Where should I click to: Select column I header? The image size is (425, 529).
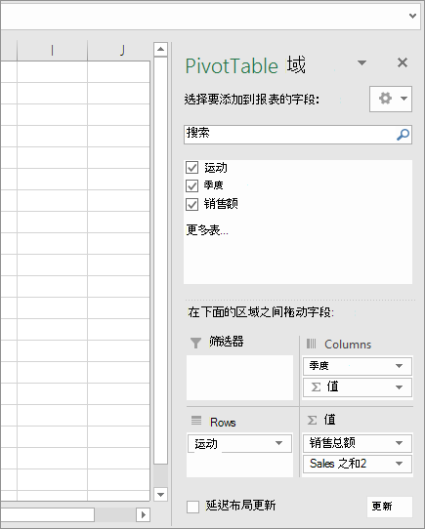pyautogui.click(x=52, y=51)
